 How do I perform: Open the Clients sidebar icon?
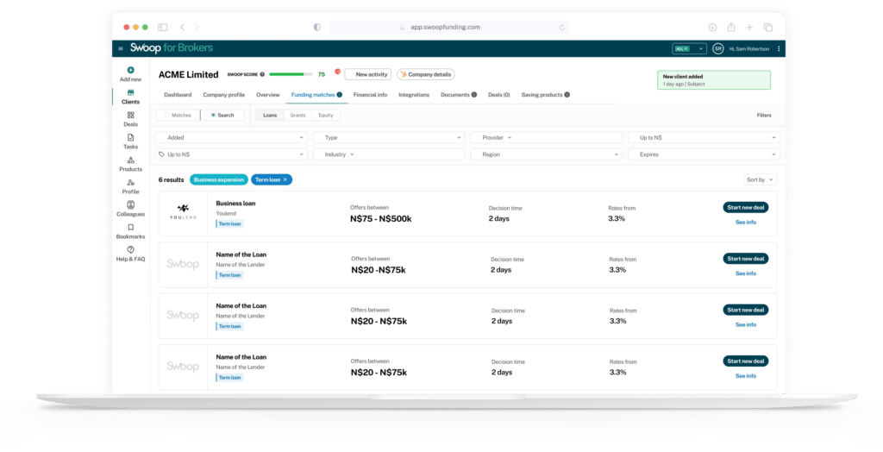[x=131, y=92]
